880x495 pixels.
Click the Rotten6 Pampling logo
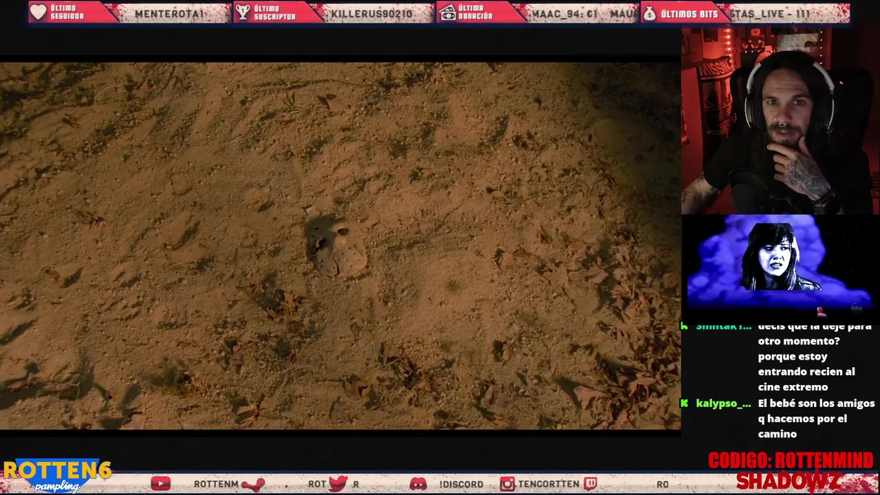point(57,476)
